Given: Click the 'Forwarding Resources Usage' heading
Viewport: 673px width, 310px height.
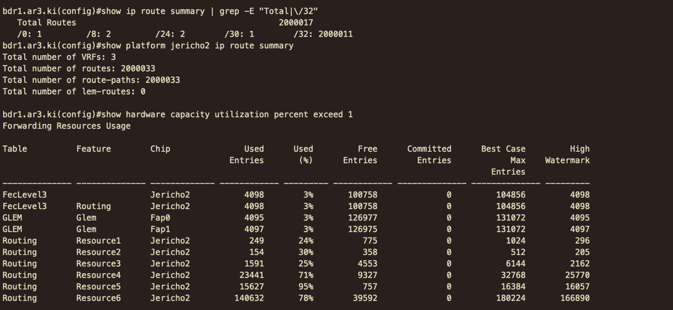Looking at the screenshot, I should 67,126.
